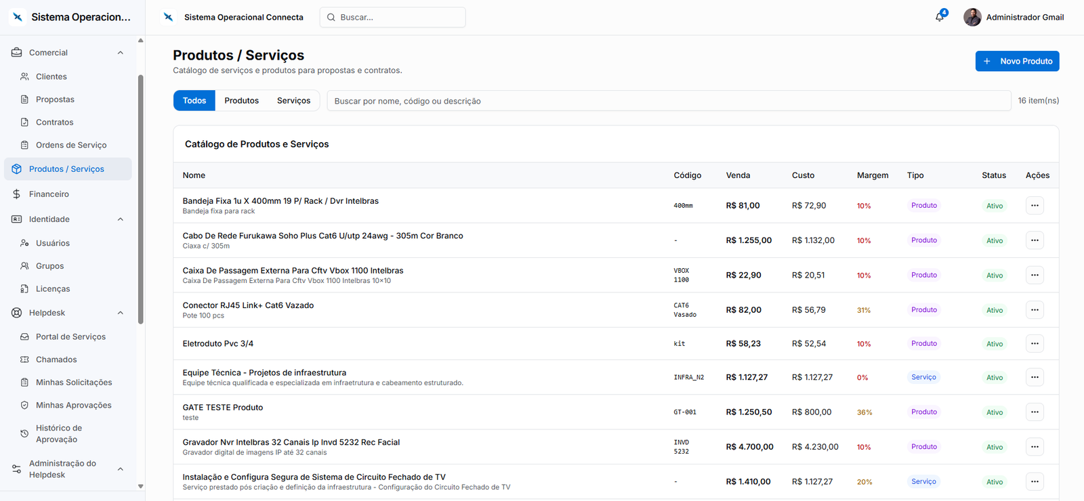Collapse the Administração do Helpdesk section
This screenshot has width=1084, height=501.
coord(121,469)
